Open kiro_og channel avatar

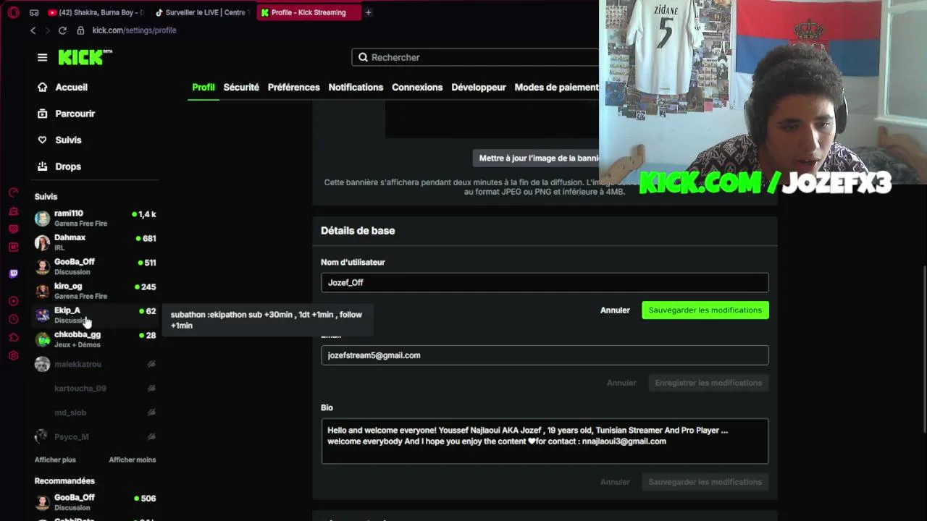[x=42, y=291]
